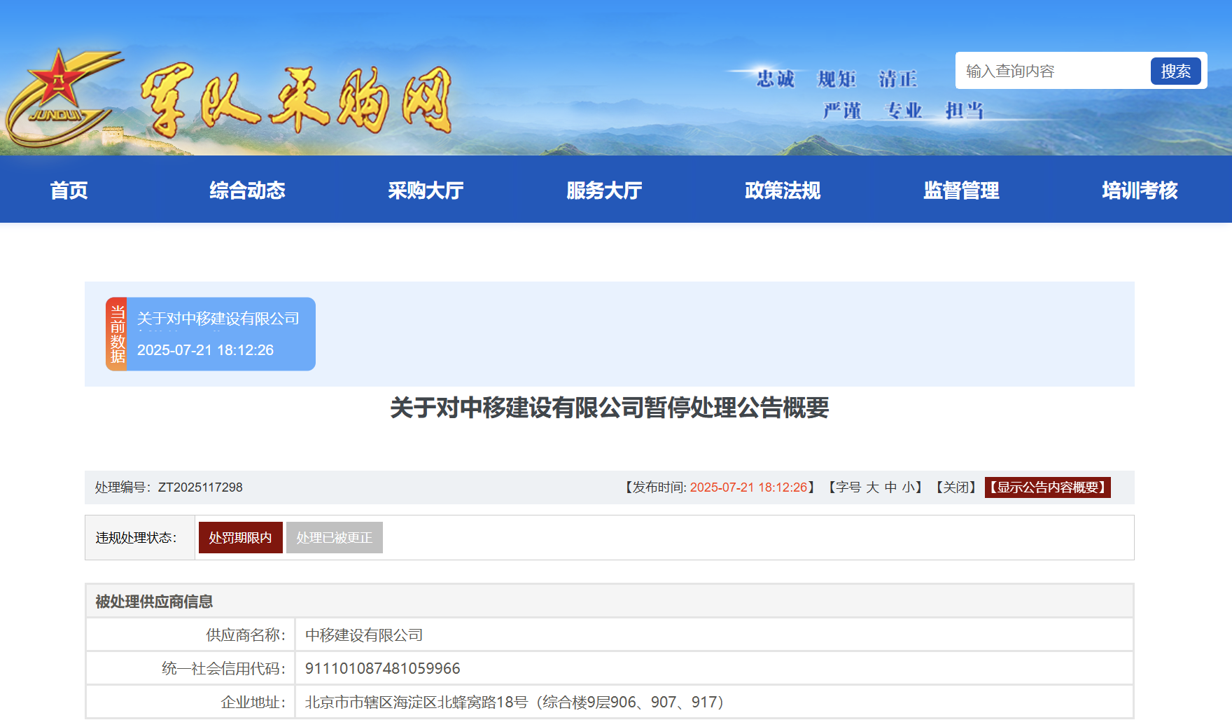1232x727 pixels.
Task: Open the 监督管理 menu item
Action: coord(961,190)
